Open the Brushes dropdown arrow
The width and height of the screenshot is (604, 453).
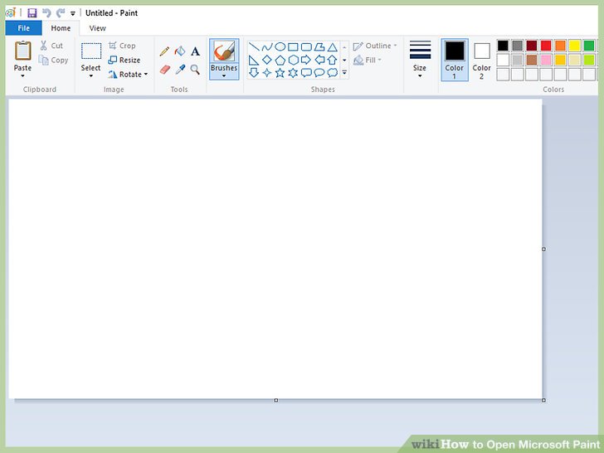tap(224, 75)
